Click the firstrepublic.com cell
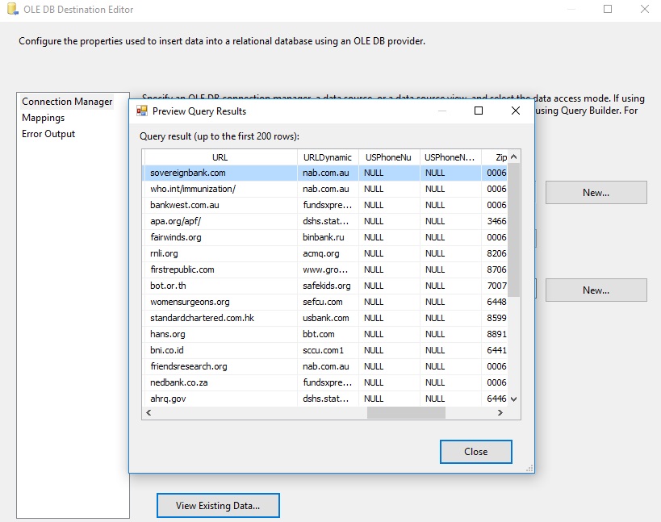 [x=220, y=269]
